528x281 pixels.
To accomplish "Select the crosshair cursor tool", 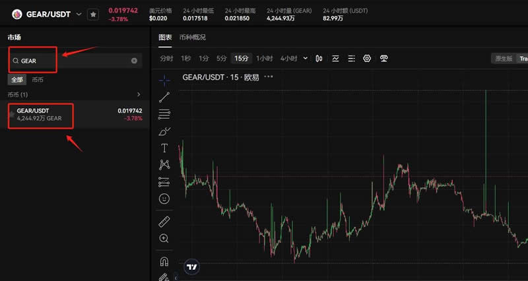I will click(x=164, y=80).
